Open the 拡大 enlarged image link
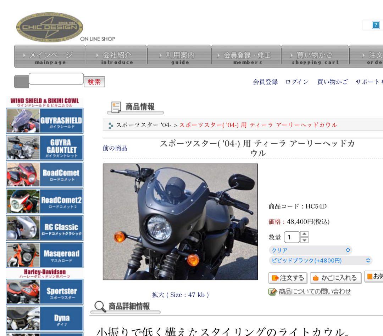This screenshot has height=336, width=383. [159, 294]
